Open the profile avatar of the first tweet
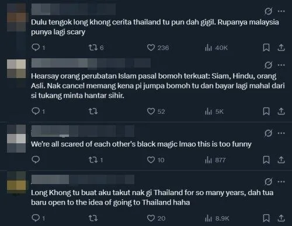Screen dimensions: 292x226 16,17
